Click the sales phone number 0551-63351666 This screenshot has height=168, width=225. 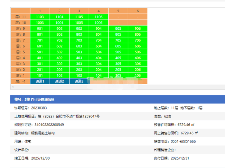point(183,141)
